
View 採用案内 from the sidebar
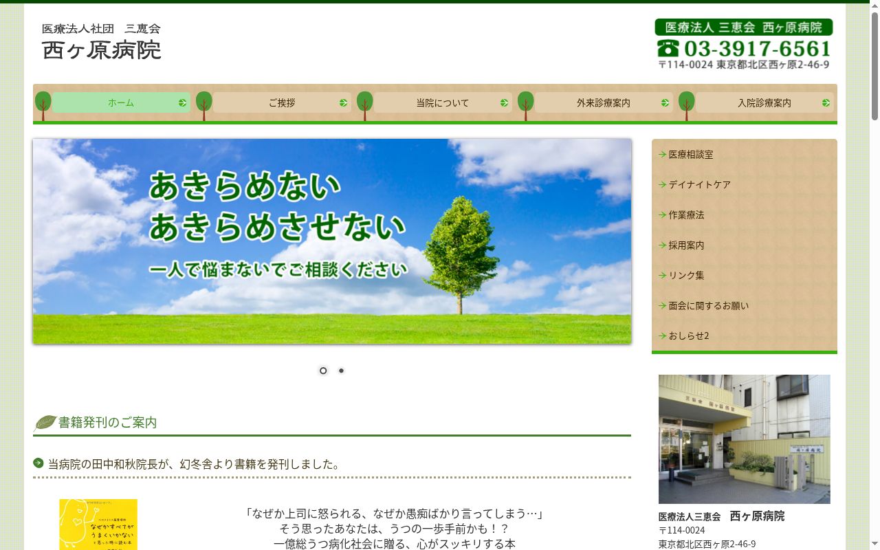pyautogui.click(x=686, y=245)
